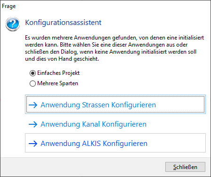Select the Mehrere Sparten radio button
Viewport: 211px width, 177px height.
pyautogui.click(x=32, y=83)
